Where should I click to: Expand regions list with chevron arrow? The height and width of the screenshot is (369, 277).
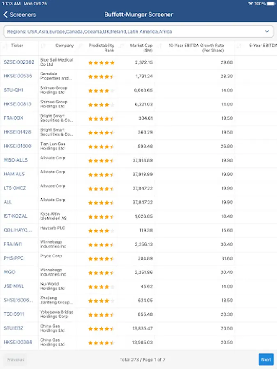pos(267,31)
